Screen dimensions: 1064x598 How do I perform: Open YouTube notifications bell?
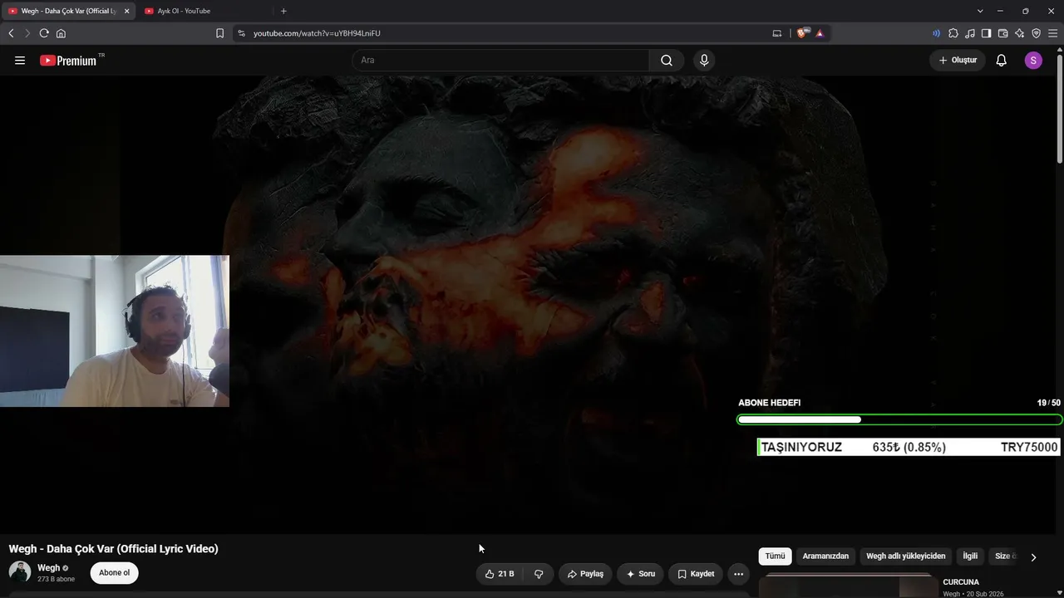(1002, 61)
